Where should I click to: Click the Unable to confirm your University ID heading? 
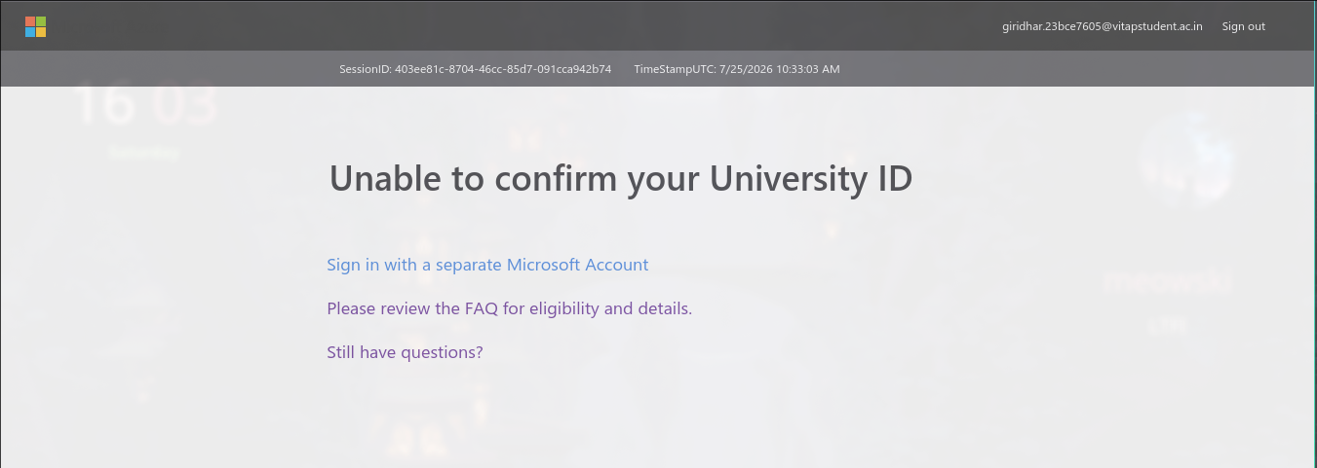pyautogui.click(x=621, y=179)
